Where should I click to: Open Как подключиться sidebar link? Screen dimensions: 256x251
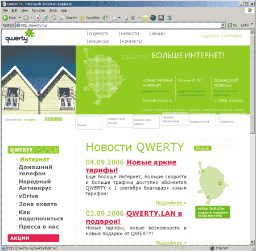coord(41,215)
